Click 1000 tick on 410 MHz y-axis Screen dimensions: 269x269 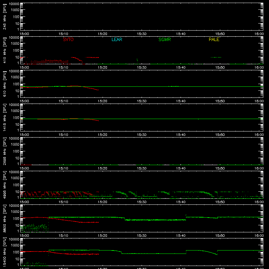(15, 44)
